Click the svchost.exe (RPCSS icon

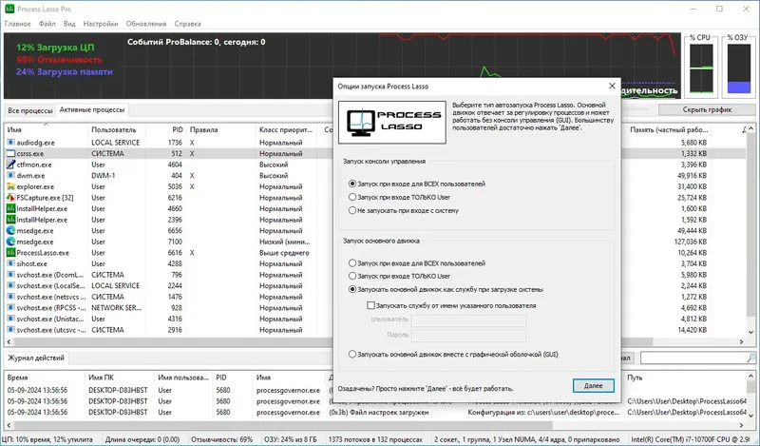coord(10,308)
